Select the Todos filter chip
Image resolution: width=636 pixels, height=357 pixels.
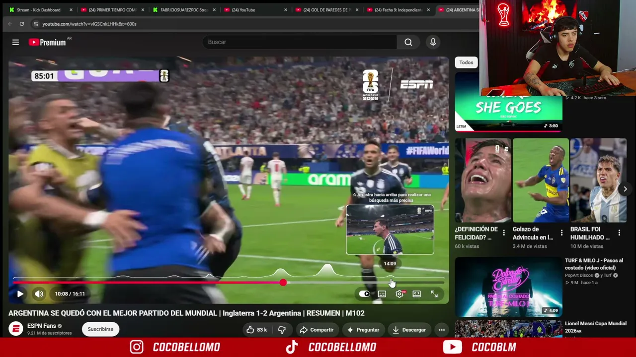(466, 62)
